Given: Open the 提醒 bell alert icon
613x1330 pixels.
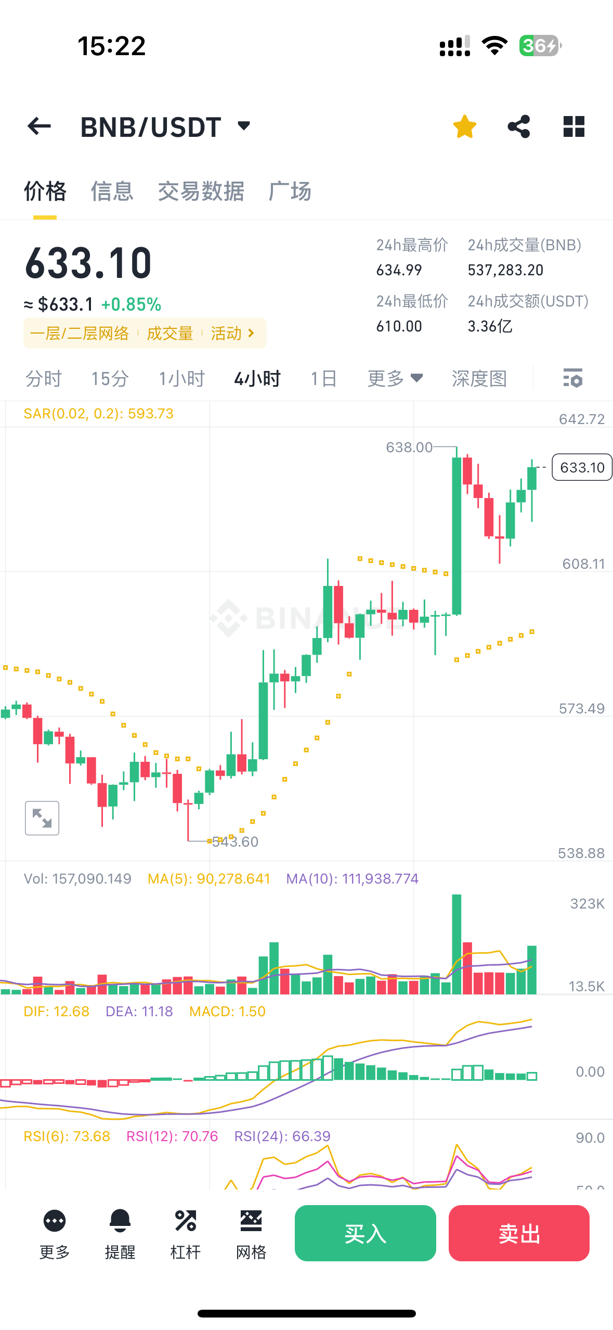Looking at the screenshot, I should (120, 1233).
